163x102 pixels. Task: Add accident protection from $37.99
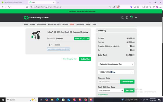pyautogui.click(x=58, y=49)
